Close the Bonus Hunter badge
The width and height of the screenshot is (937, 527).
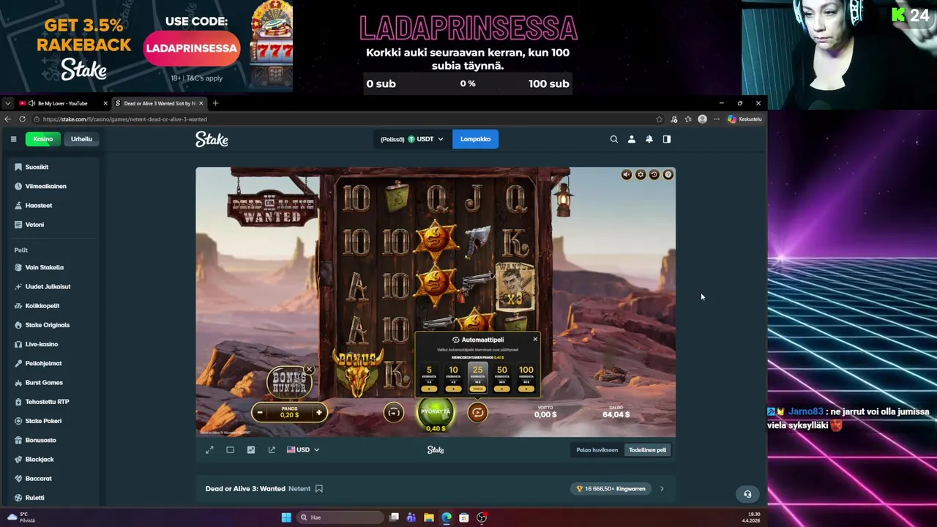[309, 370]
